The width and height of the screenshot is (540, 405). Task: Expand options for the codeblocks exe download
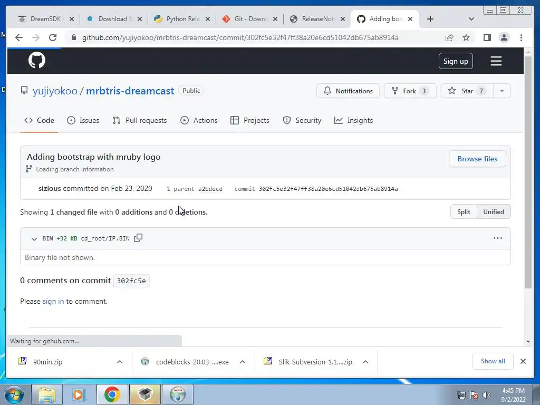[243, 362]
